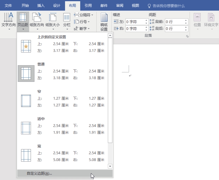Click the 告诉我你想要做什么 search box
219x180 pixels.
[x=169, y=6]
